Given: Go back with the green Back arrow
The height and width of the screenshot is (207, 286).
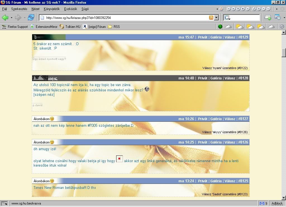Looking at the screenshot, I should pyautogui.click(x=5, y=18).
